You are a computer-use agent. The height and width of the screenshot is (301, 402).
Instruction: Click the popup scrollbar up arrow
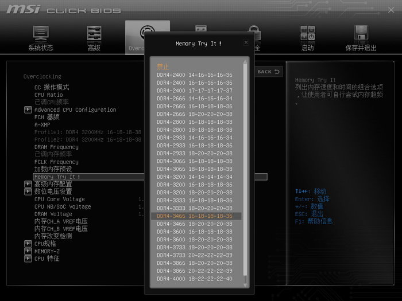(245, 61)
